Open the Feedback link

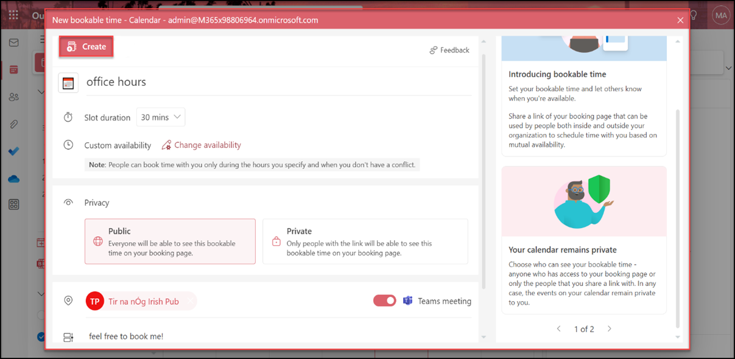(449, 50)
